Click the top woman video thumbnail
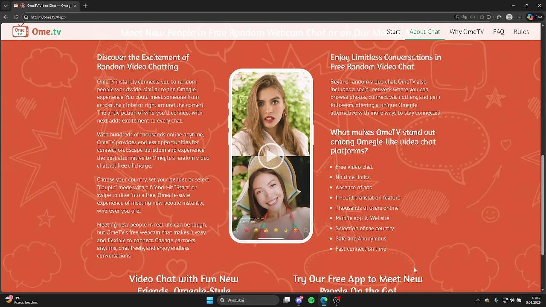 point(271,113)
